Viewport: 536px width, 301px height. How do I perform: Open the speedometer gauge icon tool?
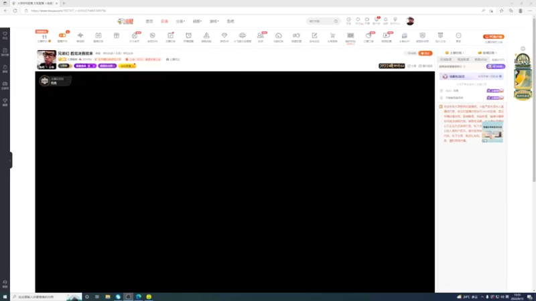(279, 35)
